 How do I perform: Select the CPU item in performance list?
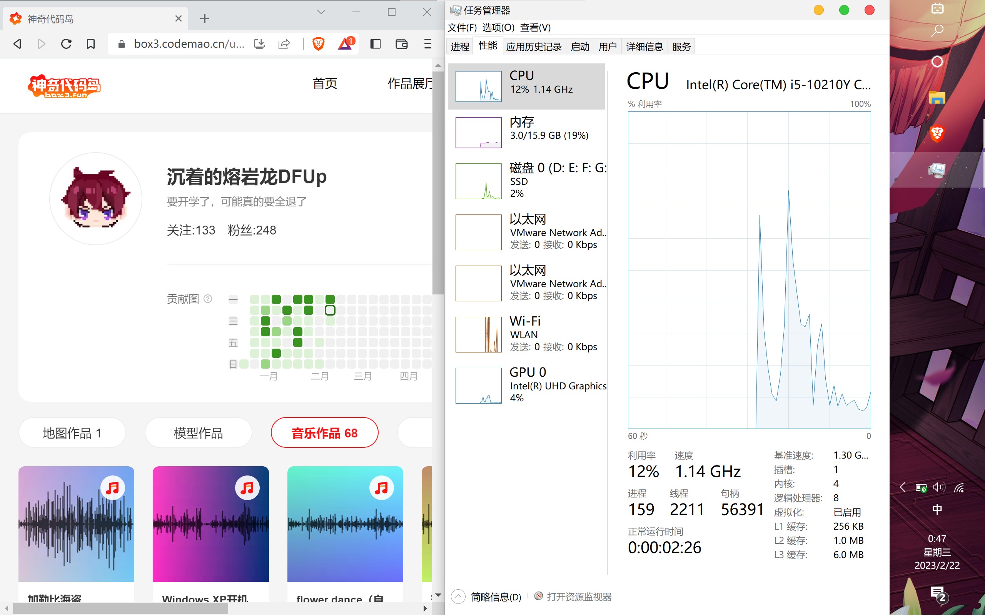click(526, 86)
